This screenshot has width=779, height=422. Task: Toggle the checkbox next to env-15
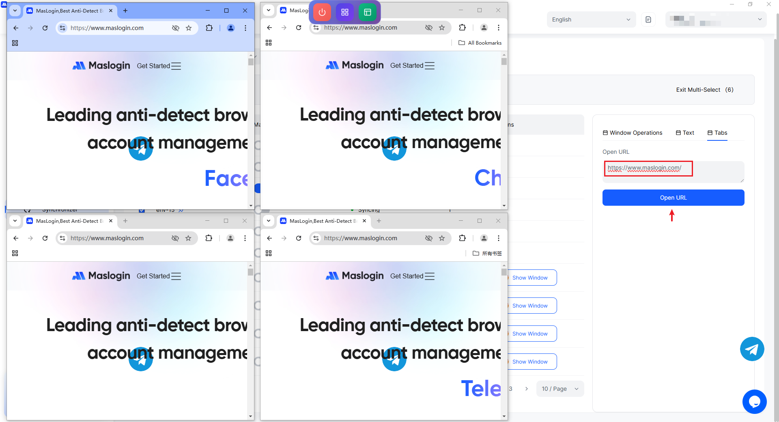pos(142,210)
